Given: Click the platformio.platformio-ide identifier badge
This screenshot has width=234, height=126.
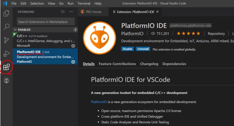Looking at the screenshot, I should tap(191, 25).
